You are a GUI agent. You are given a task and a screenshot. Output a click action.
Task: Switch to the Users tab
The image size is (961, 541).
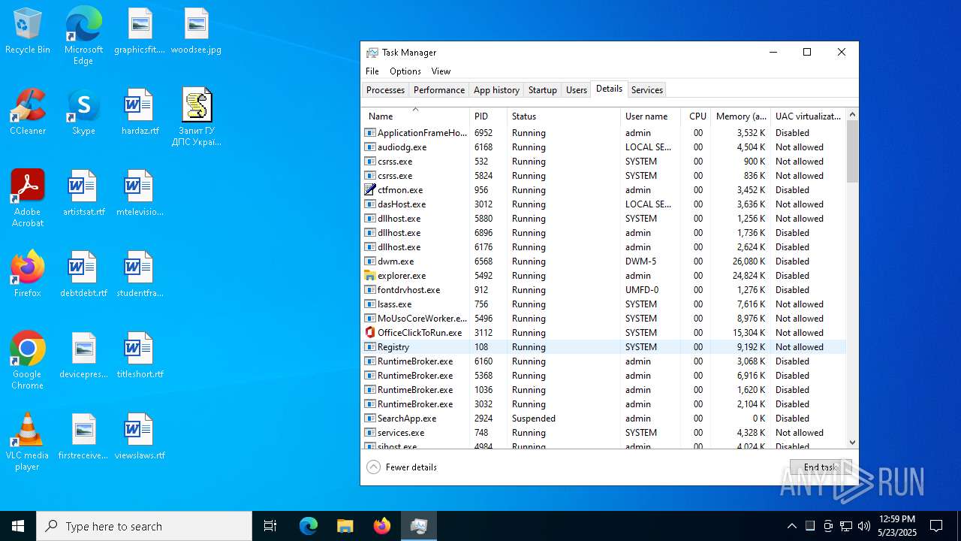(x=577, y=90)
